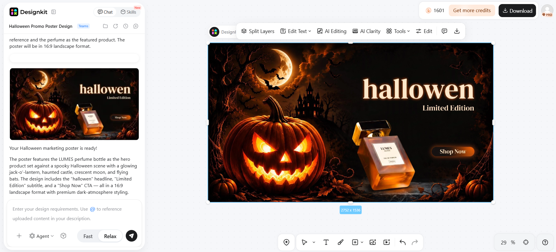Open the help question mark icon
The height and width of the screenshot is (252, 556).
click(545, 242)
